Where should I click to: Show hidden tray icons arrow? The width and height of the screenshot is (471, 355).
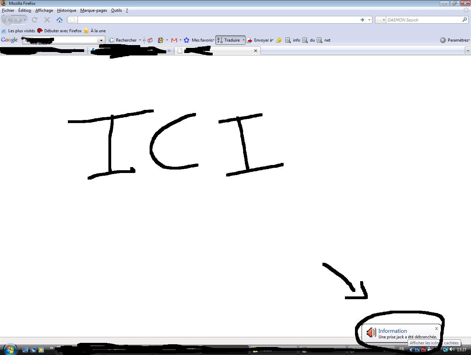pyautogui.click(x=411, y=349)
